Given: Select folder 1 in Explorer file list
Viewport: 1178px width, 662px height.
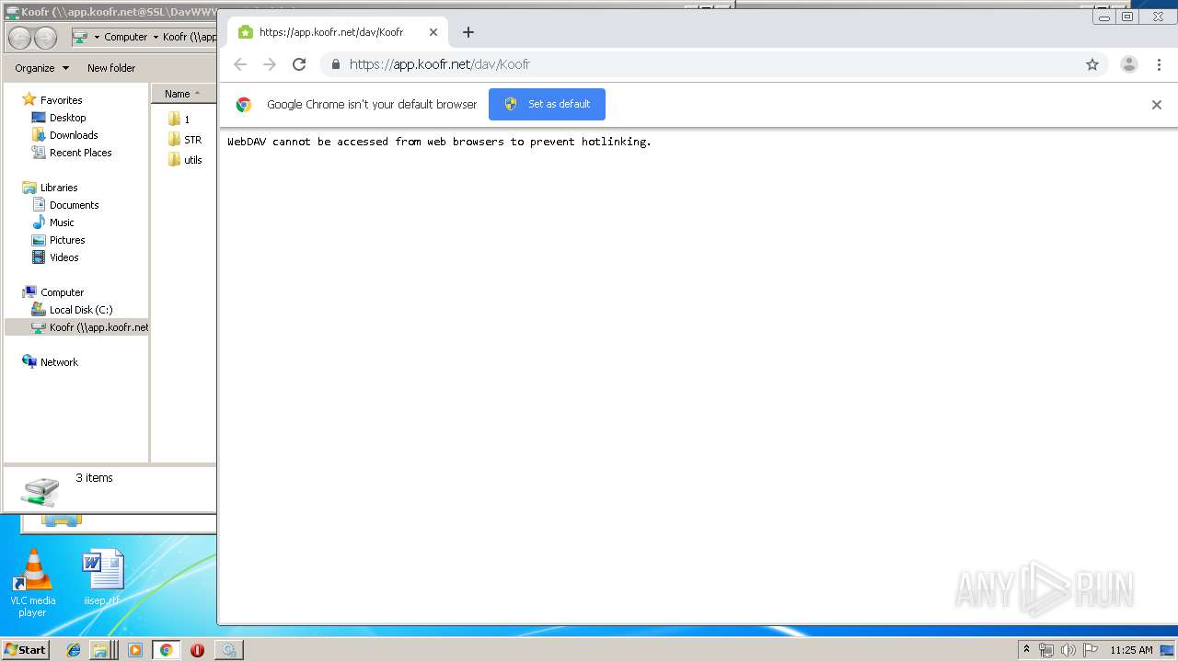Looking at the screenshot, I should [x=179, y=119].
